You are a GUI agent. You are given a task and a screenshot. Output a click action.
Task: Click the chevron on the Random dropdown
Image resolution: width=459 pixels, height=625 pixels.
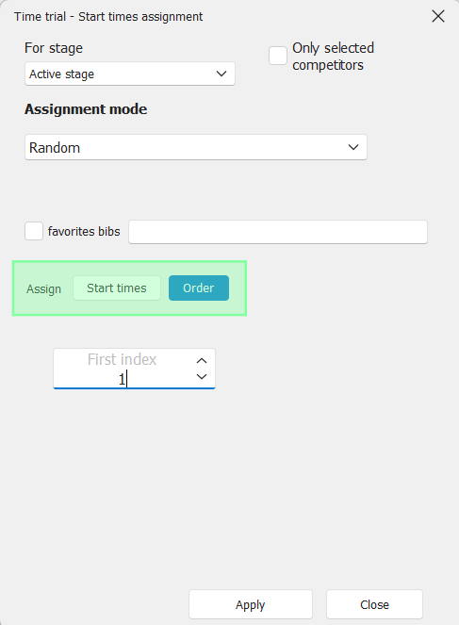click(353, 147)
